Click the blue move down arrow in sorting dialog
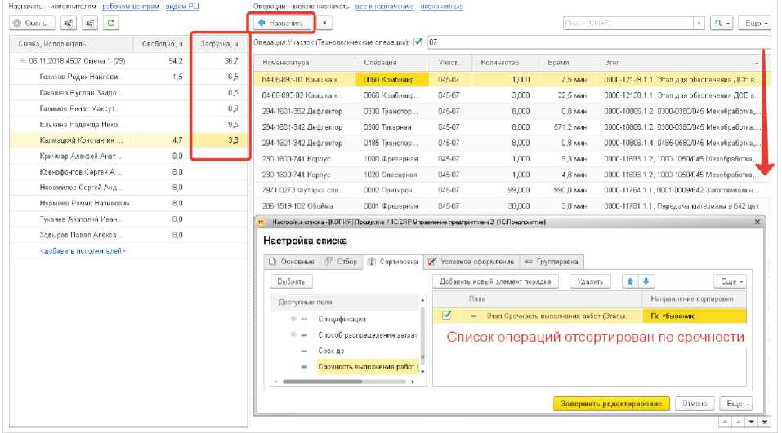Viewport: 782px width, 433px height. [x=643, y=281]
